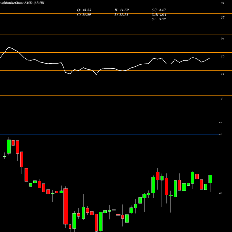Click the upper axis label '27'
This screenshot has width=232, height=232.
222,18
